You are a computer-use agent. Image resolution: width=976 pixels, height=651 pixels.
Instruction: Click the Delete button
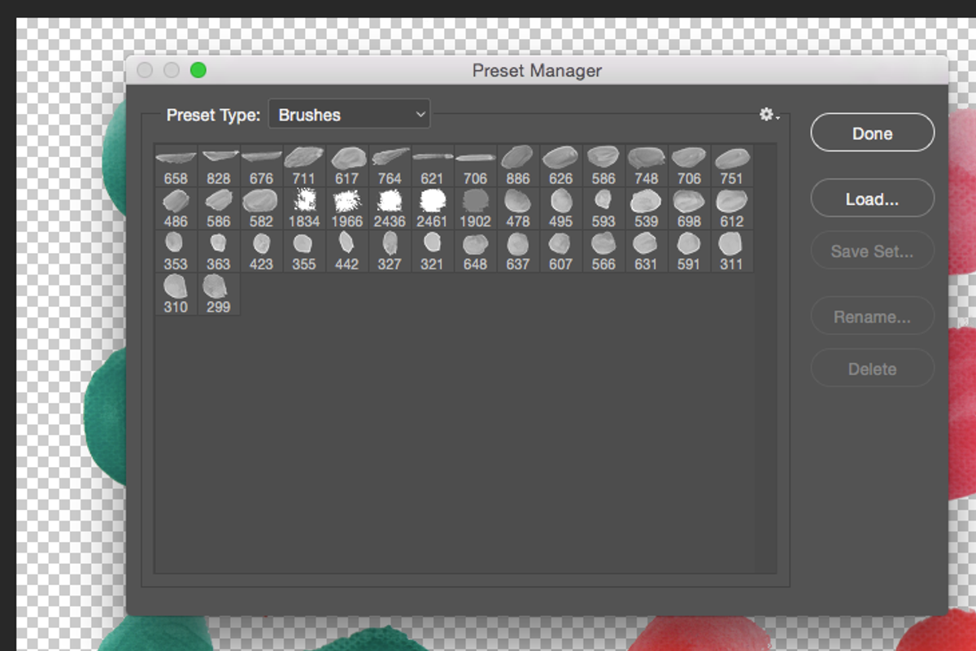(872, 369)
